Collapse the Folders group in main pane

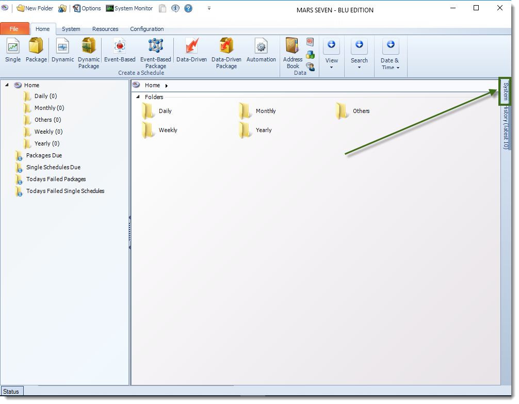point(138,97)
